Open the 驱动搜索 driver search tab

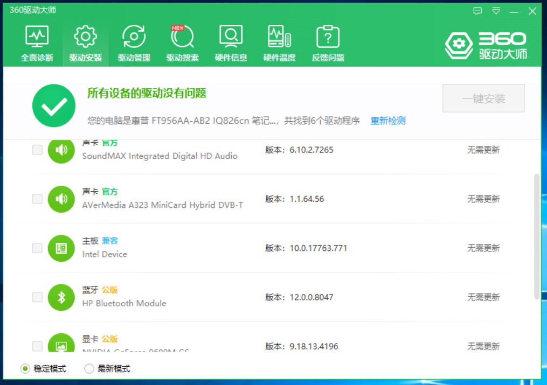183,44
